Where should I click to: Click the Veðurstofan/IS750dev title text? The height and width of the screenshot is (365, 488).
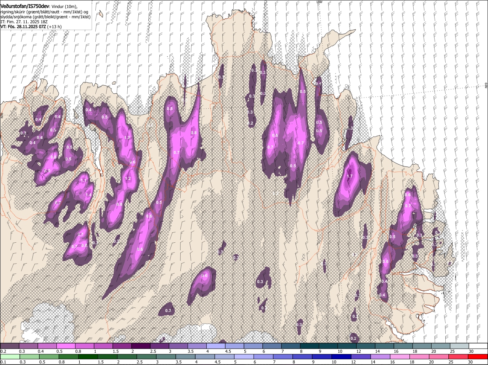point(25,6)
